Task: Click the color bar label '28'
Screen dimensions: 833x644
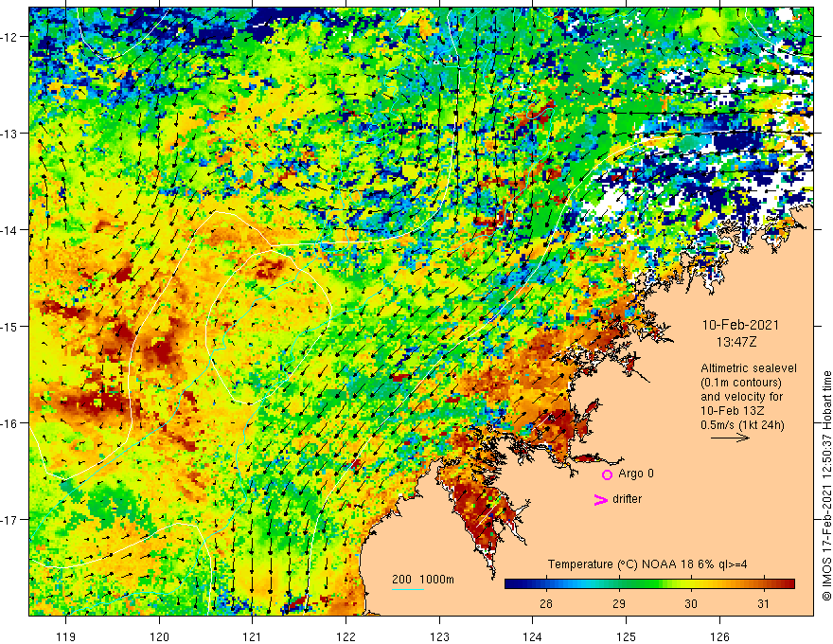Action: pyautogui.click(x=545, y=604)
